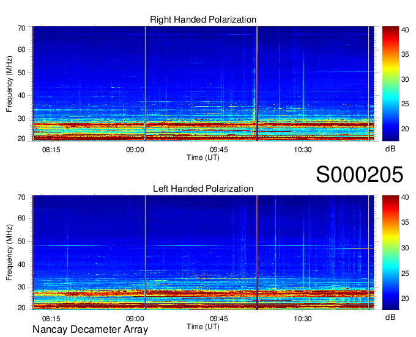Click the '08:15' tick label on lower plot
The height and width of the screenshot is (337, 416).
51,319
